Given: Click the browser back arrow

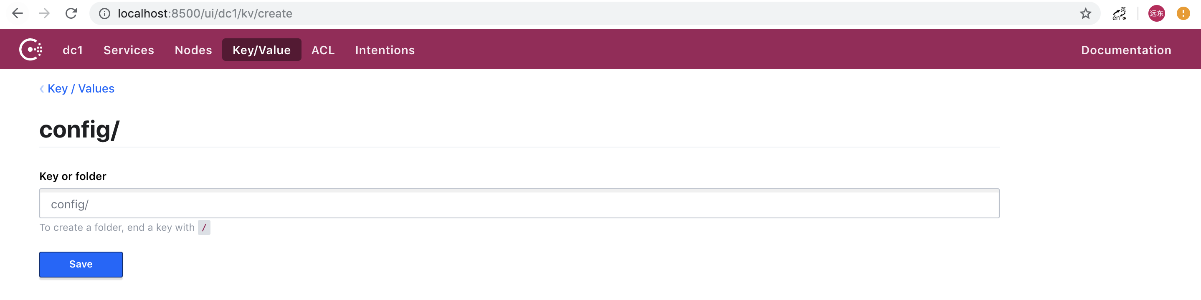Looking at the screenshot, I should (17, 13).
